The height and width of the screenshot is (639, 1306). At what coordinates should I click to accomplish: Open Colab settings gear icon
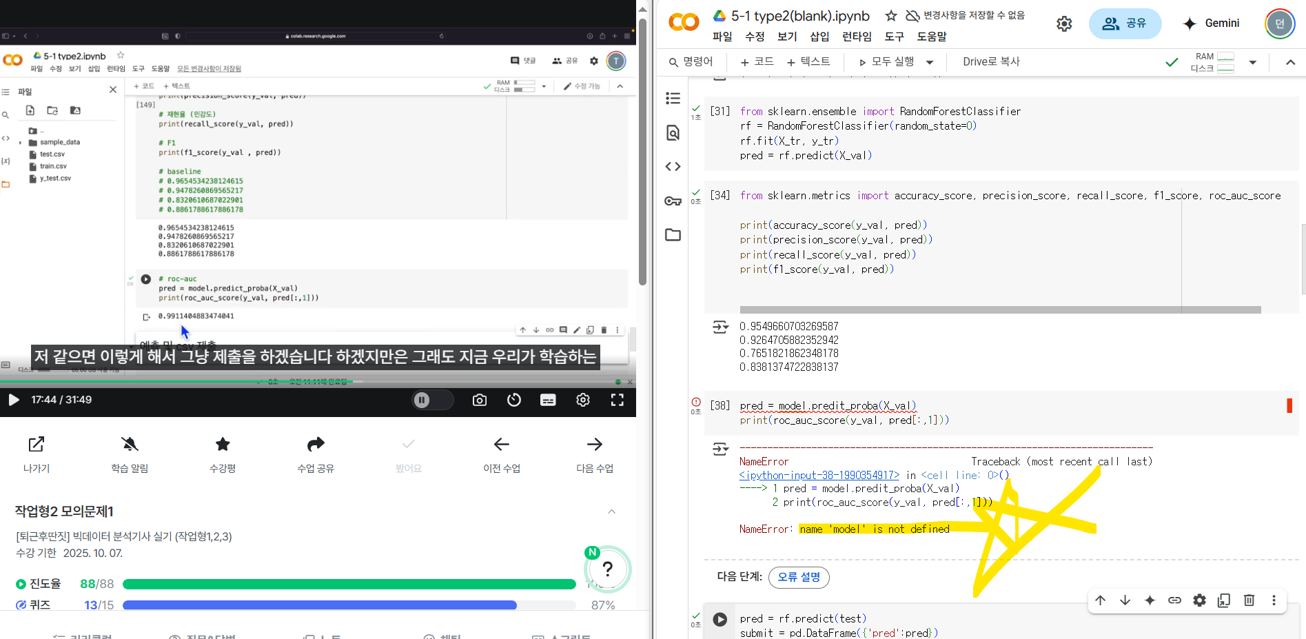pyautogui.click(x=1064, y=24)
